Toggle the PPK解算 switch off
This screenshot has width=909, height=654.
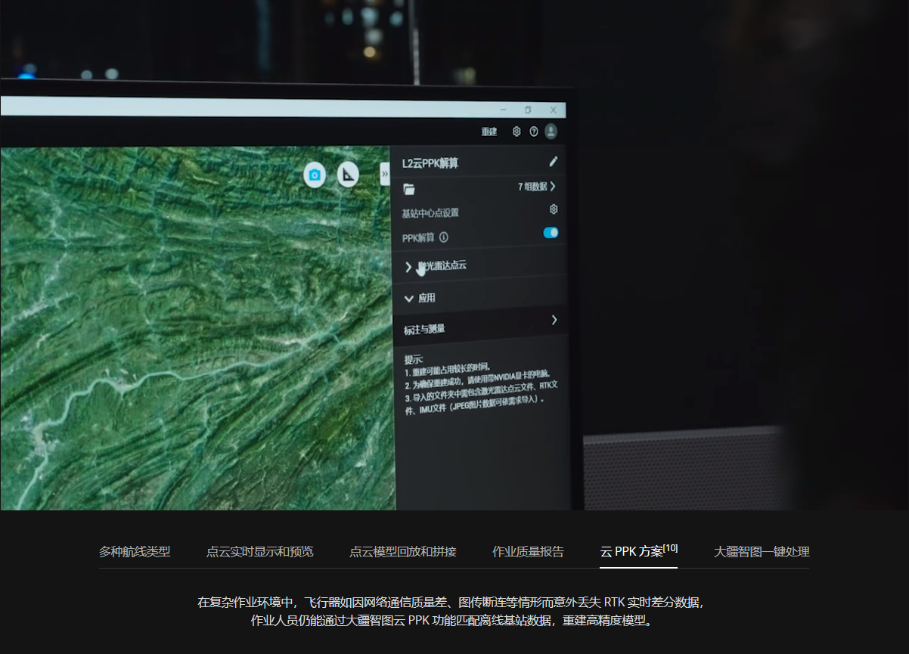pyautogui.click(x=551, y=233)
